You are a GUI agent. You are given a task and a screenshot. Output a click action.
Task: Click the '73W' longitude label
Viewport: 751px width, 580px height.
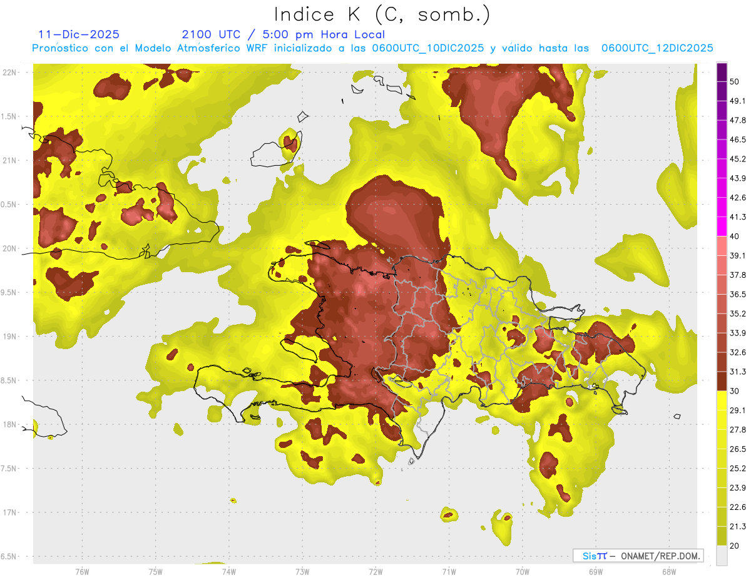tap(302, 571)
